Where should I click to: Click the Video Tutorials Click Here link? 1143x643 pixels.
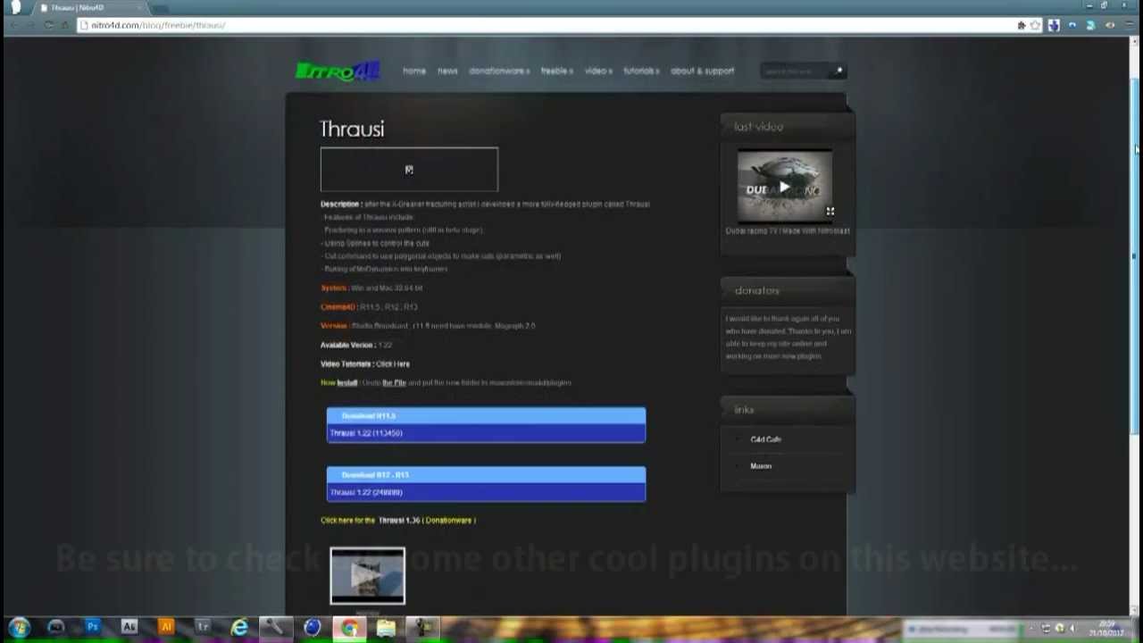pos(393,363)
